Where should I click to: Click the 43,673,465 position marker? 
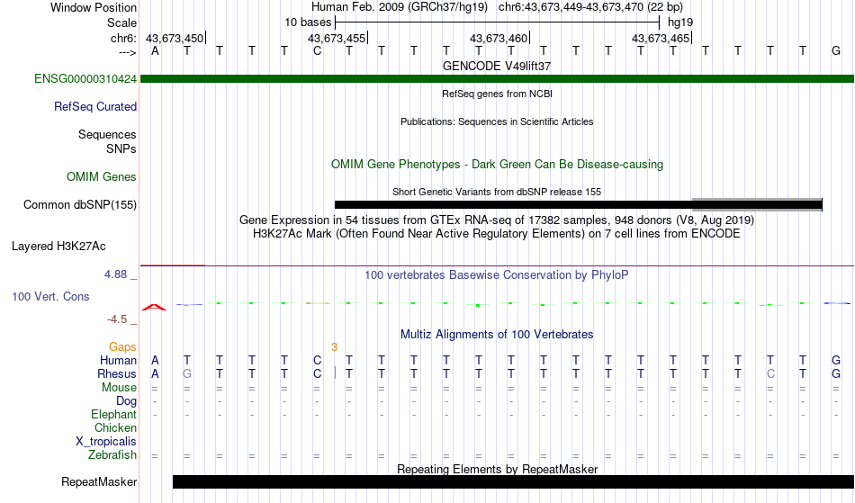pyautogui.click(x=661, y=39)
